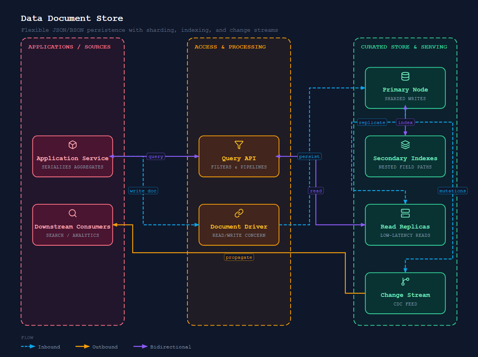The width and height of the screenshot is (478, 357).
Task: Click the Bidirectional legend label
Action: tap(171, 347)
